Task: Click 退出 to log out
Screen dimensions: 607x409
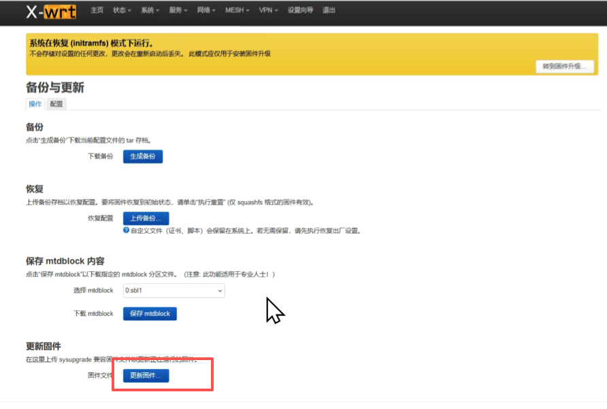Action: [328, 10]
